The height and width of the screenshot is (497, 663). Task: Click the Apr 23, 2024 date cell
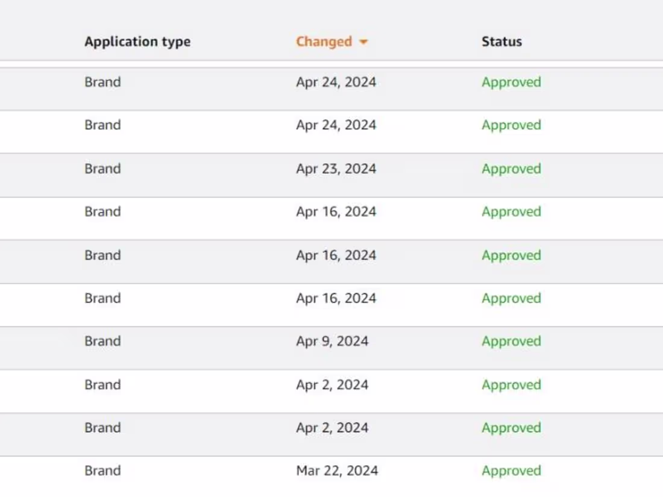pyautogui.click(x=336, y=169)
